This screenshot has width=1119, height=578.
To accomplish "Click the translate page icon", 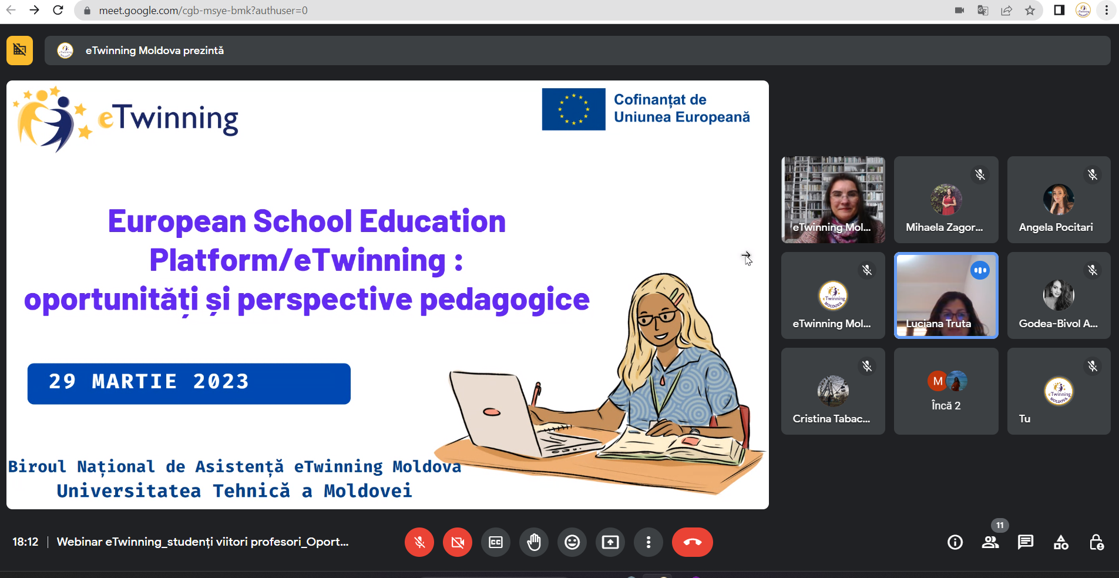I will [983, 11].
